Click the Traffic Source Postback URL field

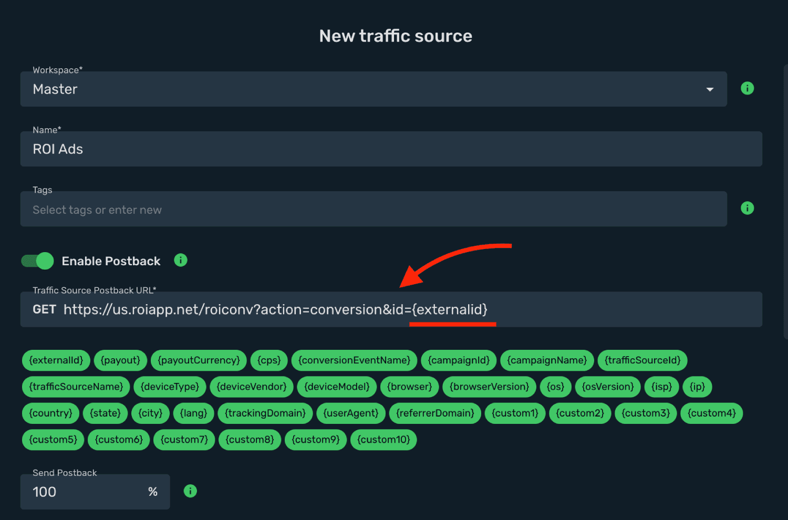[x=391, y=309]
